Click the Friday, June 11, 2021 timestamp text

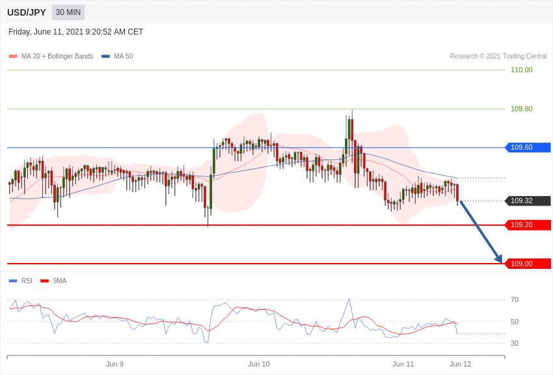coord(76,32)
